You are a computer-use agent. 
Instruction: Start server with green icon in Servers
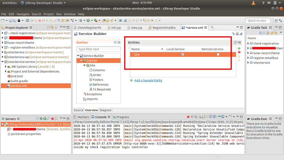click(44, 119)
